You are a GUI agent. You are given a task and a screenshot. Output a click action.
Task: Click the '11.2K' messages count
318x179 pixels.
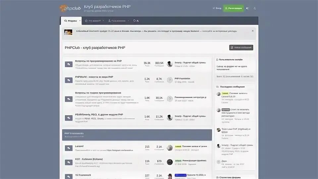tap(159, 117)
